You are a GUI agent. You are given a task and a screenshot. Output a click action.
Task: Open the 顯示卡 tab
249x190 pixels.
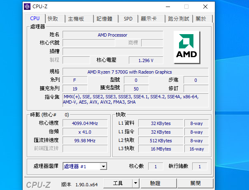click(151, 19)
